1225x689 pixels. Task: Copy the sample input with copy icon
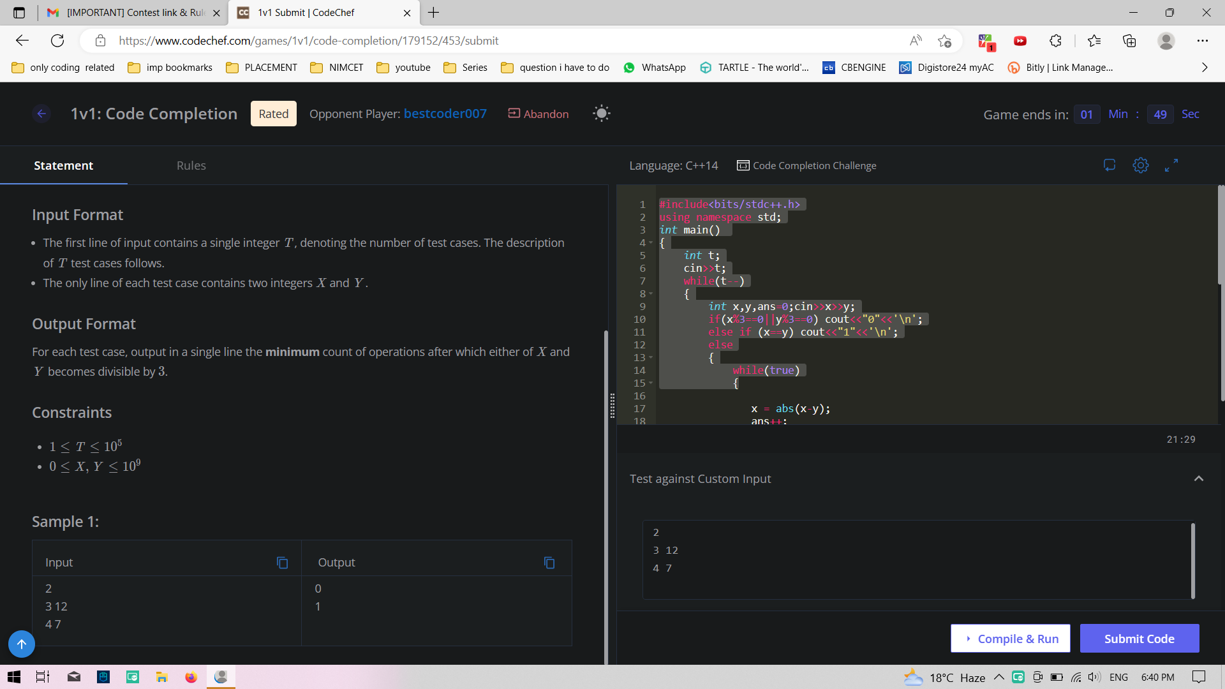(x=282, y=563)
